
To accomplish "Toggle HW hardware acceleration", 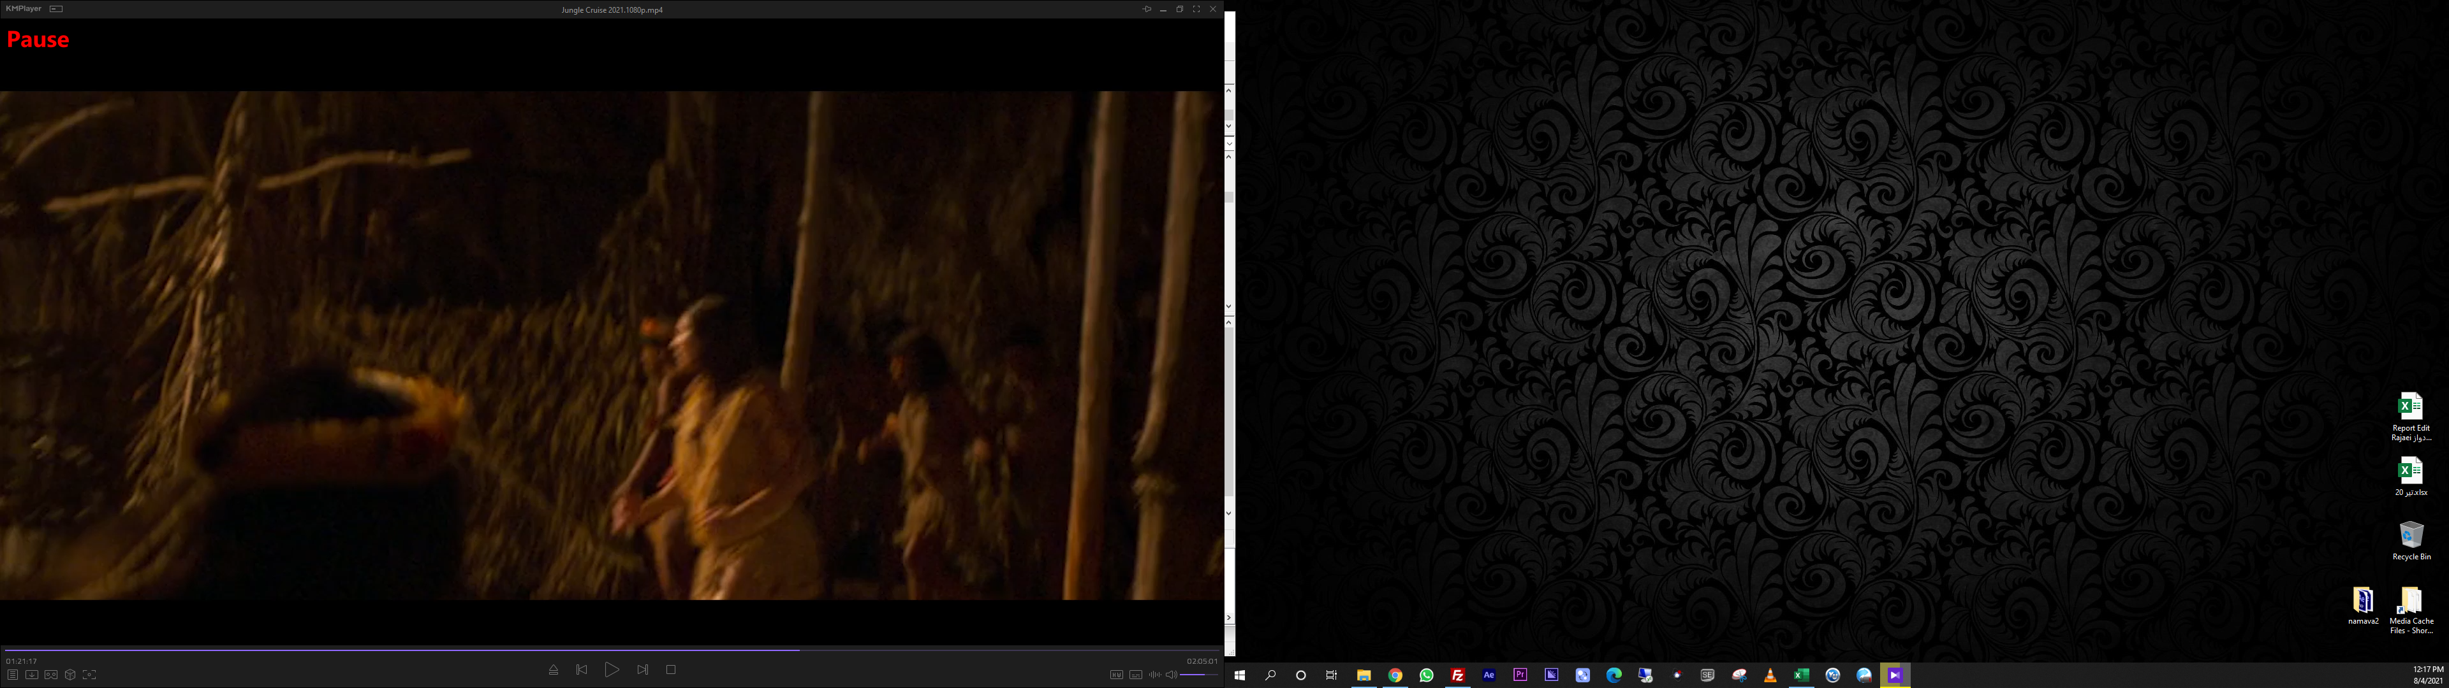I will coord(1116,675).
